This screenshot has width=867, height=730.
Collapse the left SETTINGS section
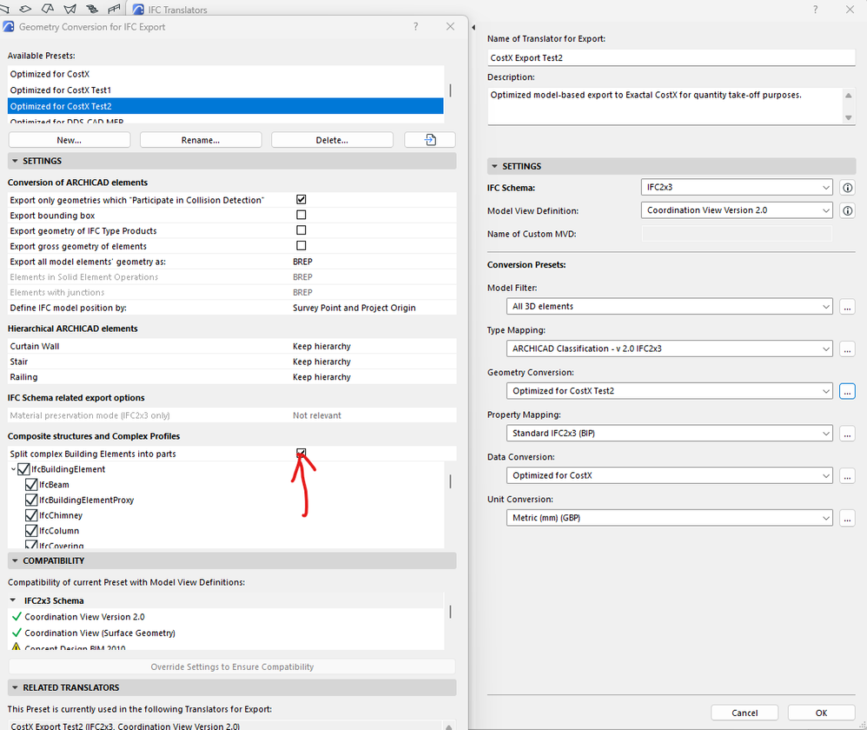15,161
